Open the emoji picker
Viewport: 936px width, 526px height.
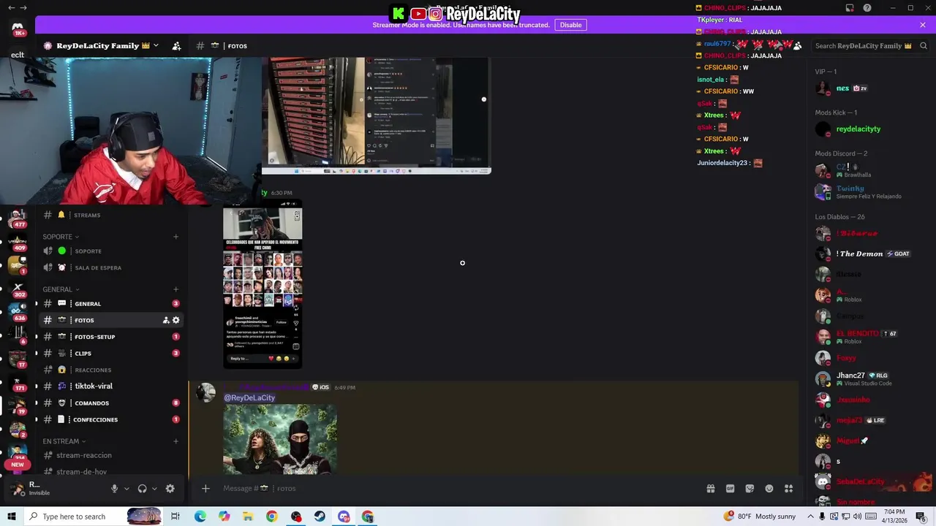click(x=769, y=489)
